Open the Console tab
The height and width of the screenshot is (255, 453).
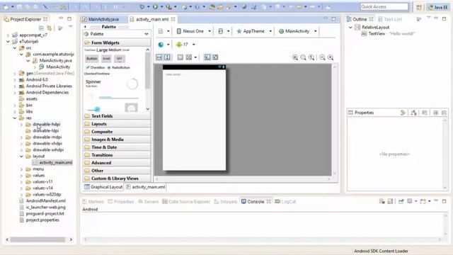(256, 201)
